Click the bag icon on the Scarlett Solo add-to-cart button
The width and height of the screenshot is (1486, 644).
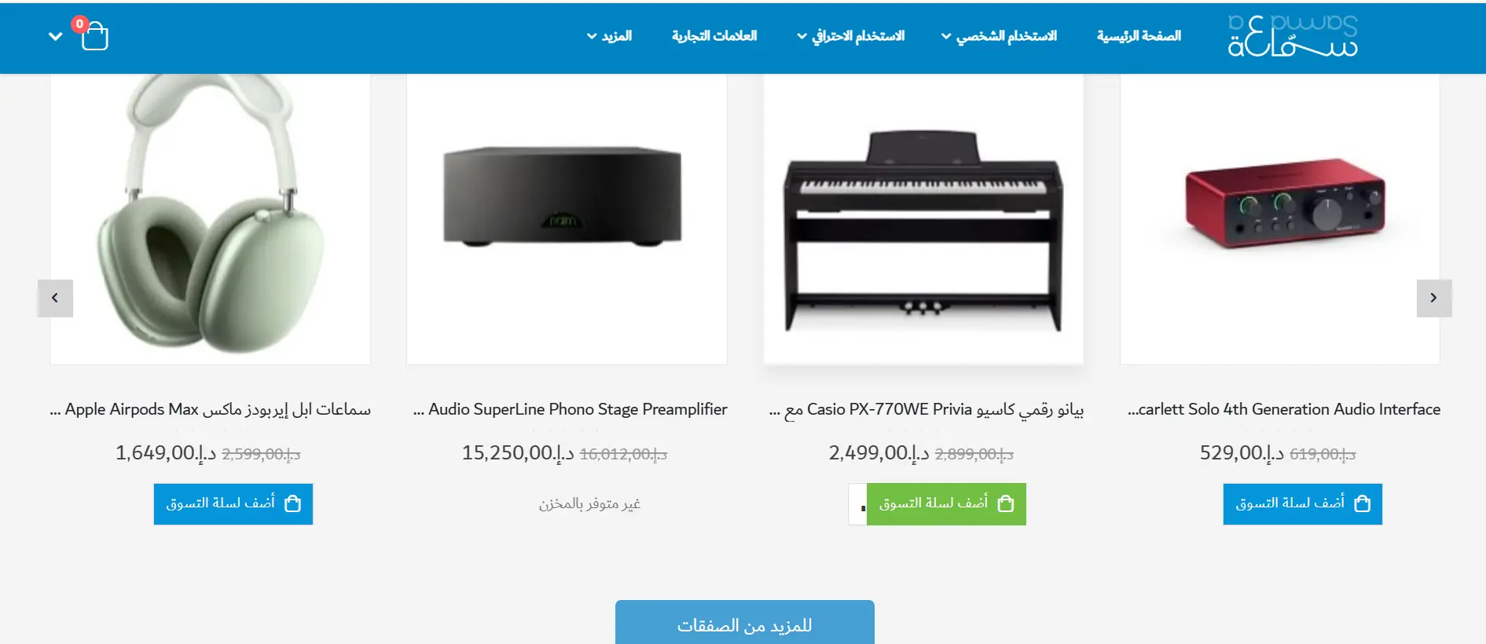(1363, 503)
